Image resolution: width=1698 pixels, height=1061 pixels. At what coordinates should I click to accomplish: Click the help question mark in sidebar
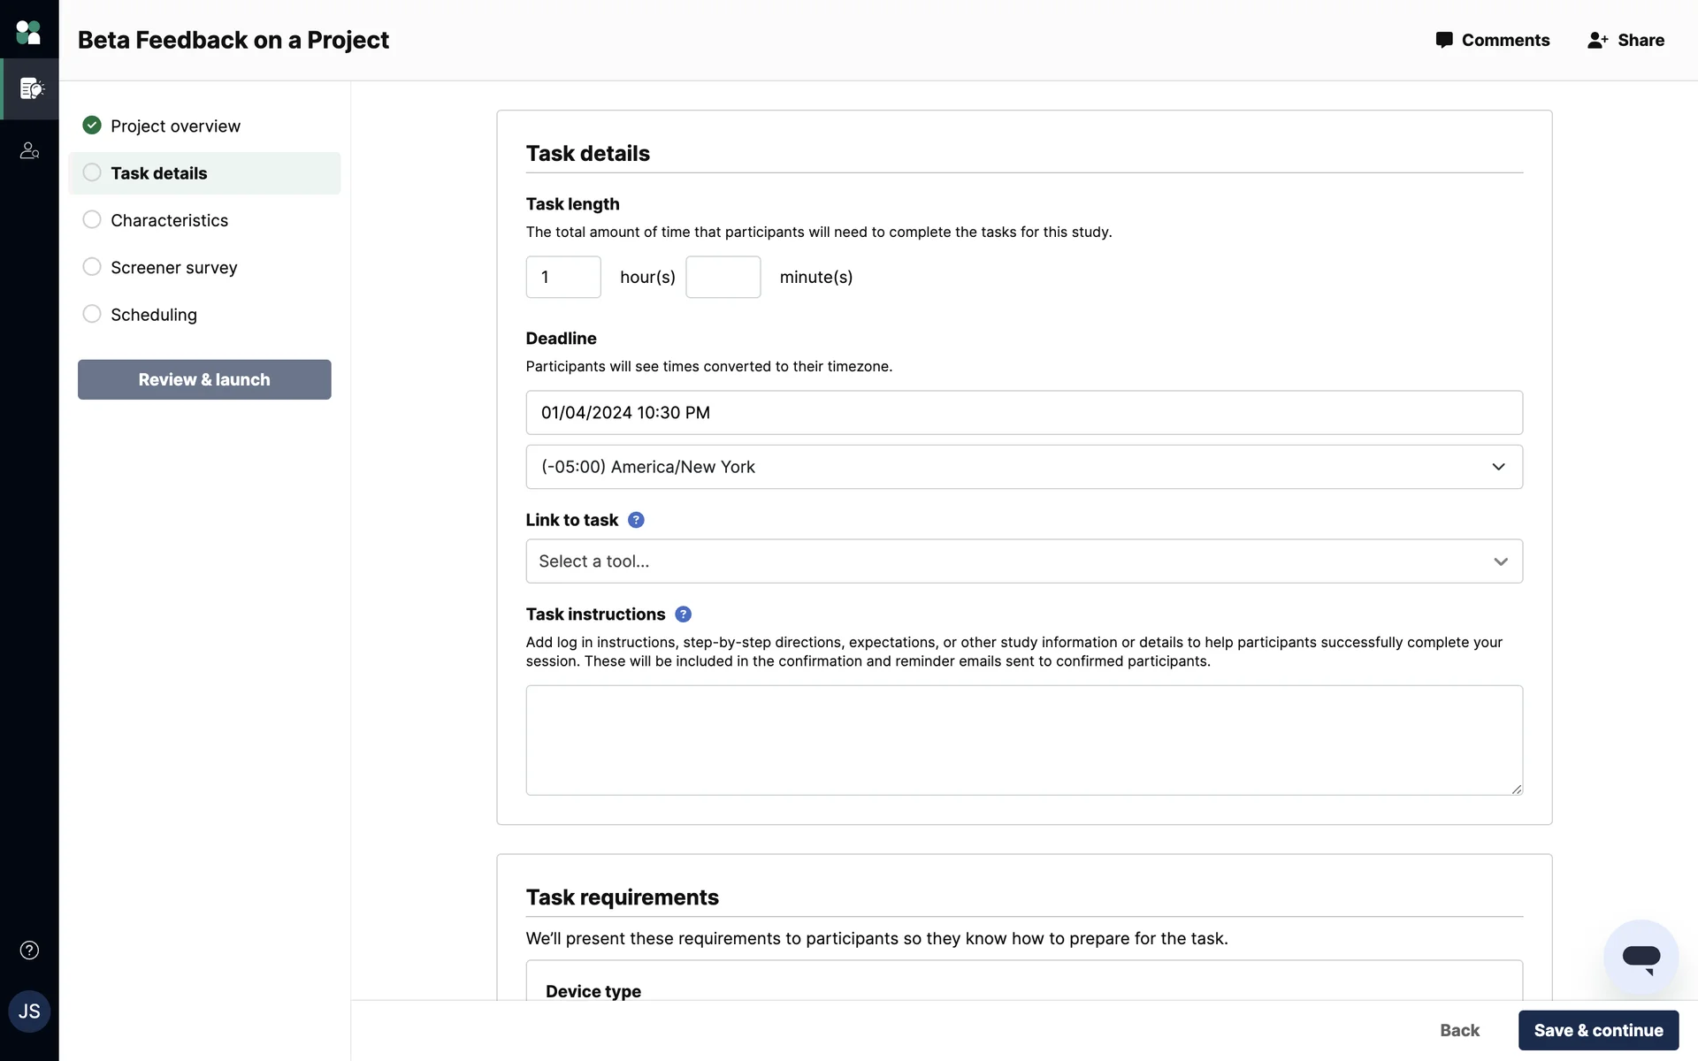tap(29, 950)
